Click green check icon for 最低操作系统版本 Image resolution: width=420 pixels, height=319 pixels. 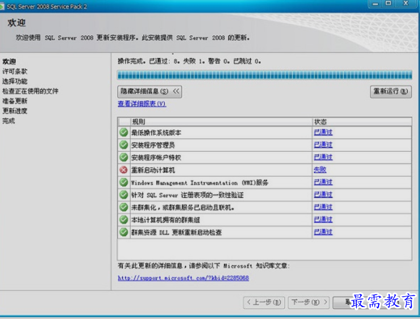pyautogui.click(x=123, y=132)
